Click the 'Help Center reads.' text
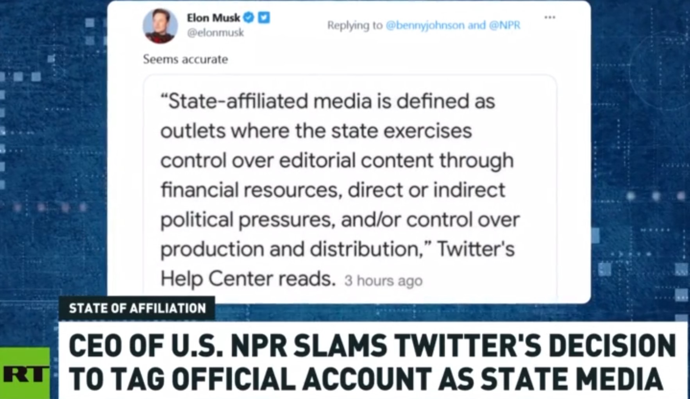This screenshot has width=690, height=399. click(248, 279)
